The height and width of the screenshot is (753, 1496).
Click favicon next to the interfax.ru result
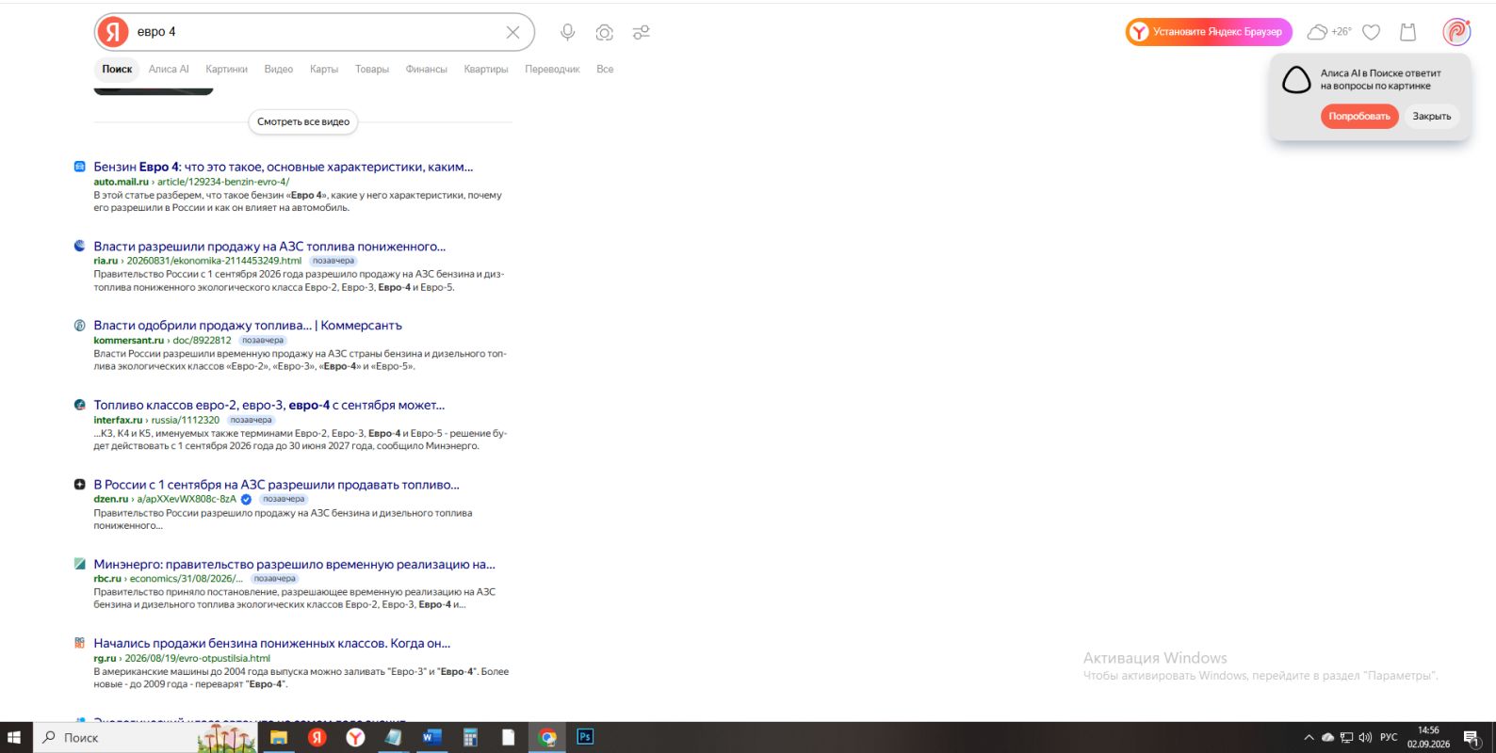pos(80,405)
